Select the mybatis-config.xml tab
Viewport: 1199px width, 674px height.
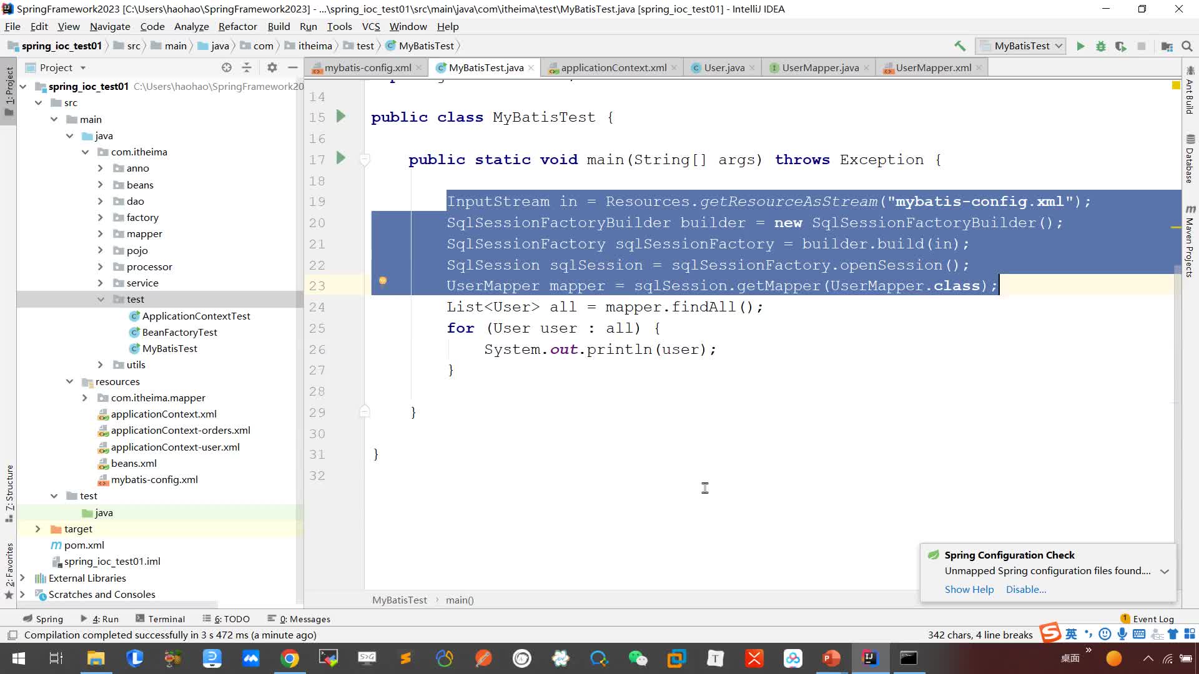click(368, 67)
